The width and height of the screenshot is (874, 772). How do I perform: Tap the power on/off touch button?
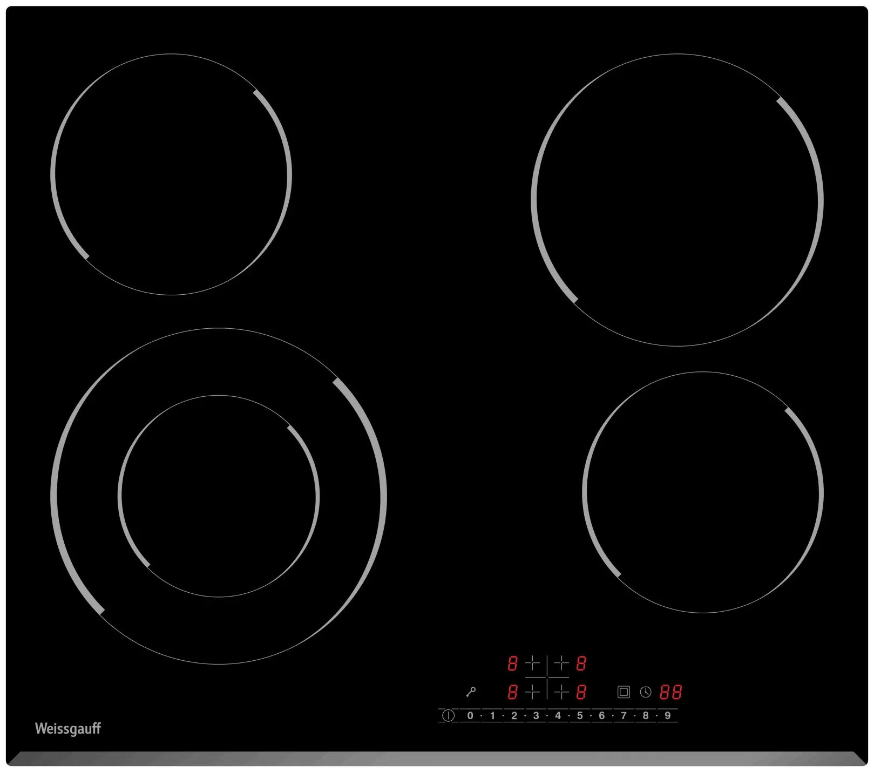(x=448, y=715)
